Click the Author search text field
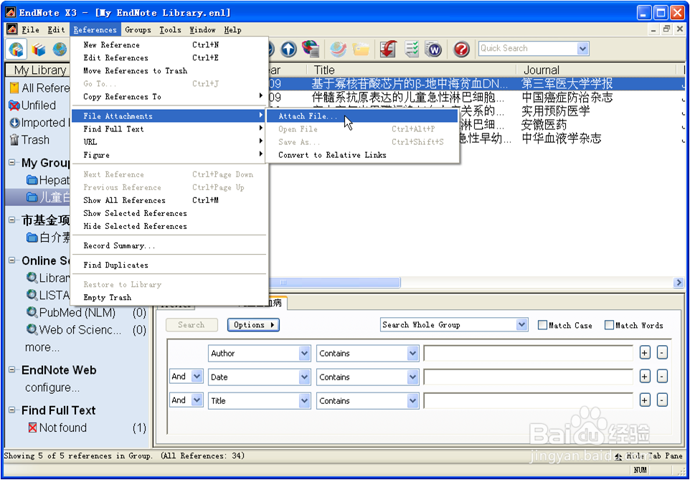690x480 pixels. tap(528, 353)
